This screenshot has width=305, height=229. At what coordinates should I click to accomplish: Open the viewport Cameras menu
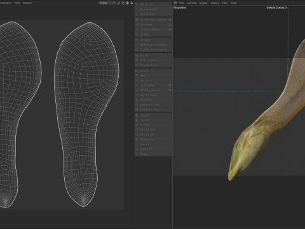192,3
